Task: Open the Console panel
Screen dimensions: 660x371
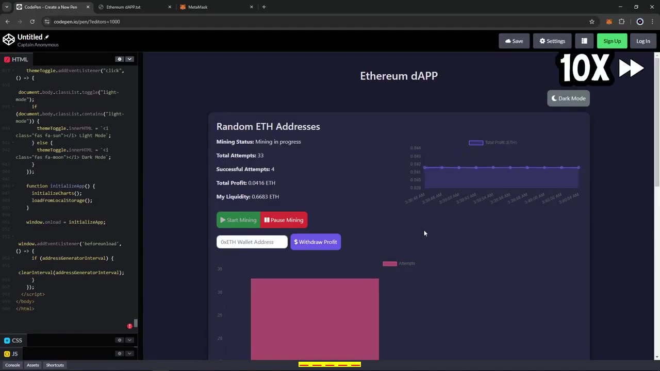Action: pos(12,365)
